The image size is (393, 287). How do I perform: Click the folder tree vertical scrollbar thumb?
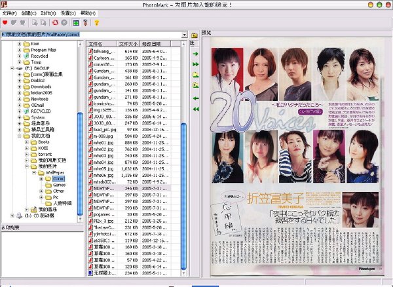(x=80, y=164)
